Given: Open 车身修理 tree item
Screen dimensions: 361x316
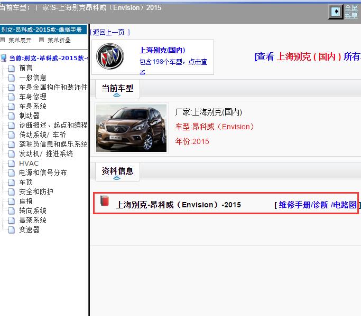Looking at the screenshot, I should 33,97.
